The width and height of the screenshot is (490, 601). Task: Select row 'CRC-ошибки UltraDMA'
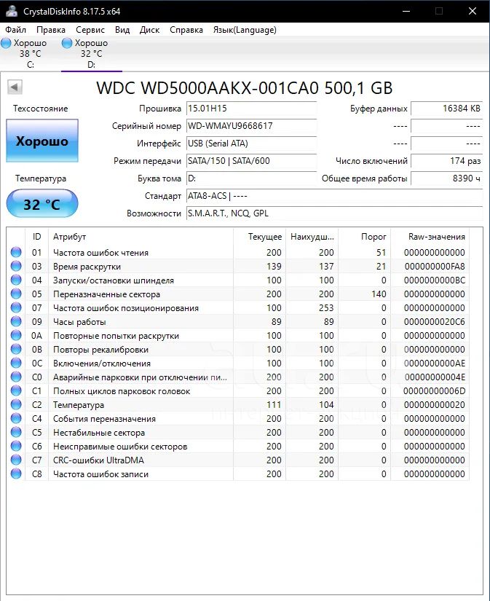[238, 460]
